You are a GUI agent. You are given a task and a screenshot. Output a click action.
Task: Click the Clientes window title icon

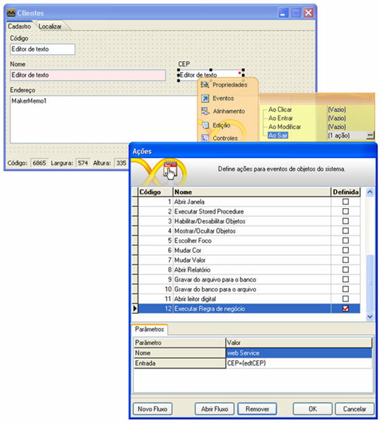coord(11,12)
